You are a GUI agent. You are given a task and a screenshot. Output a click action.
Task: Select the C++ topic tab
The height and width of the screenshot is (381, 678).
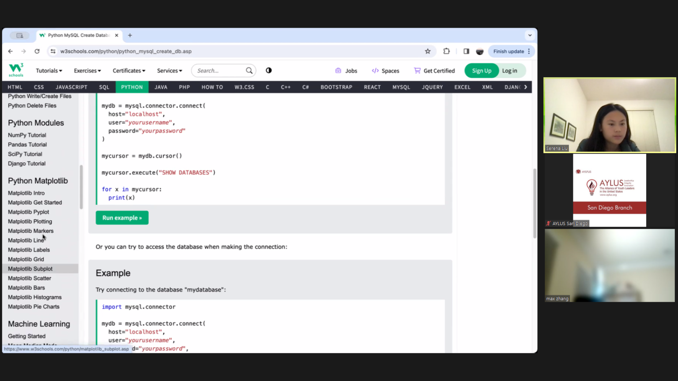[x=286, y=87]
